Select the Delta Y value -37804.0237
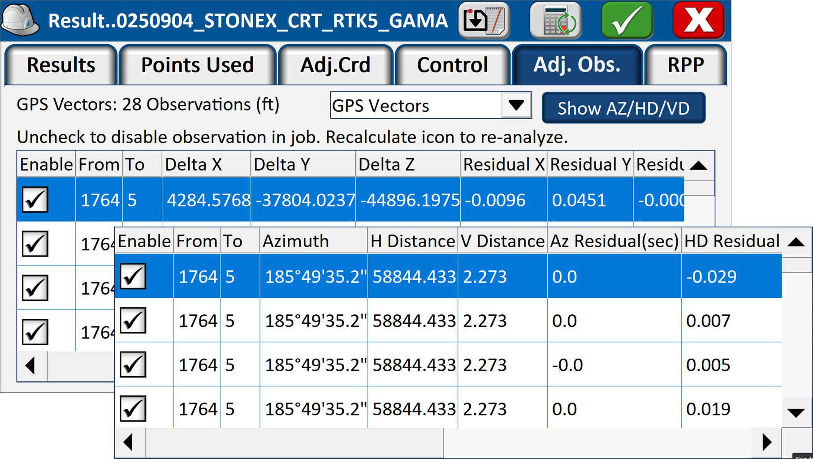The height and width of the screenshot is (459, 813). [x=305, y=200]
